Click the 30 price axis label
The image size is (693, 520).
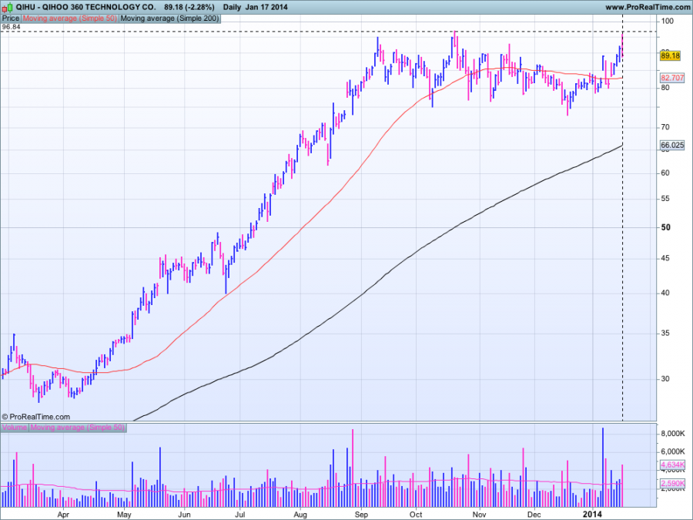[x=665, y=379]
